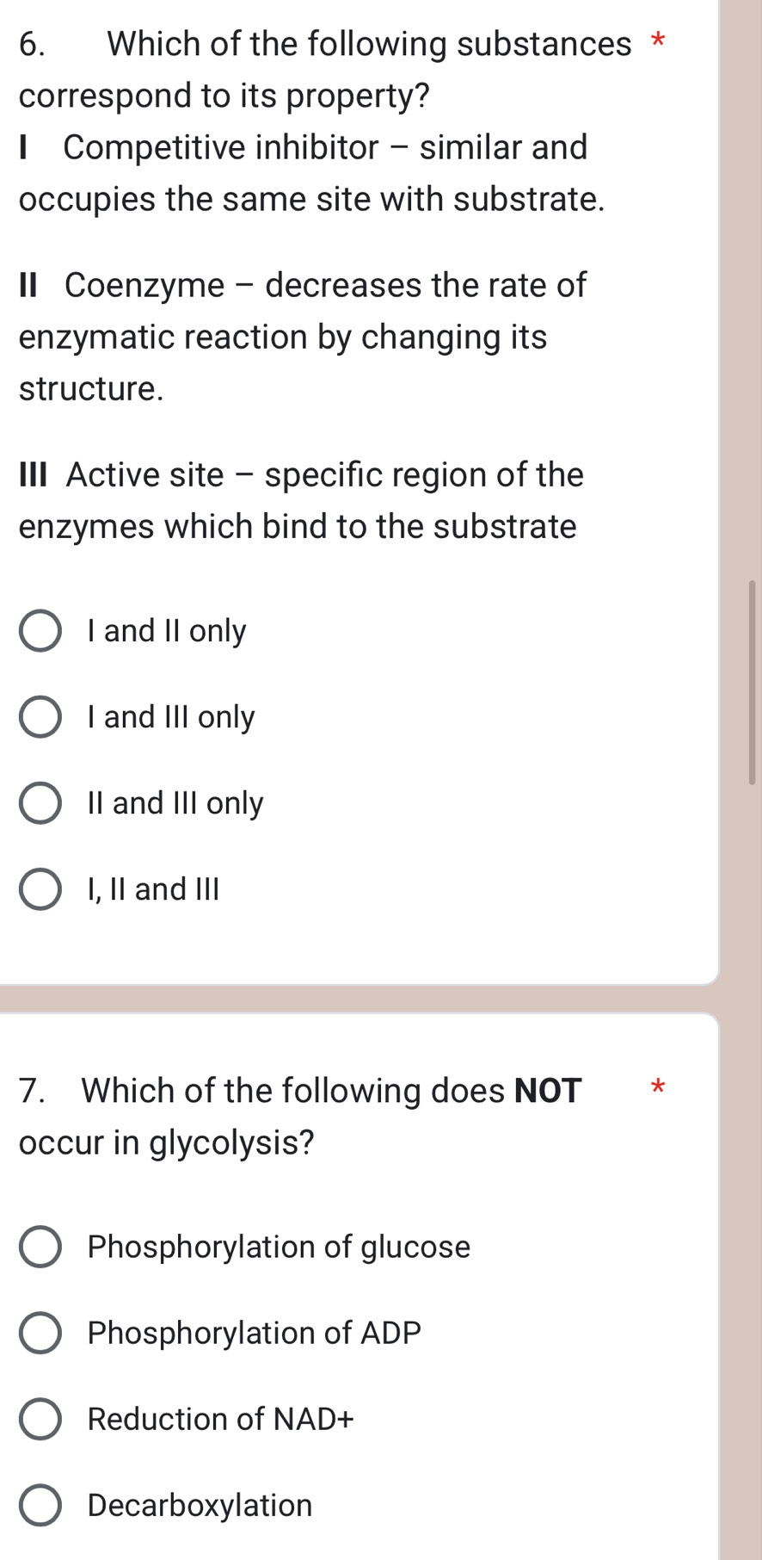Click the red asterisk on question 6
This screenshot has height=1560, width=762.
659,42
